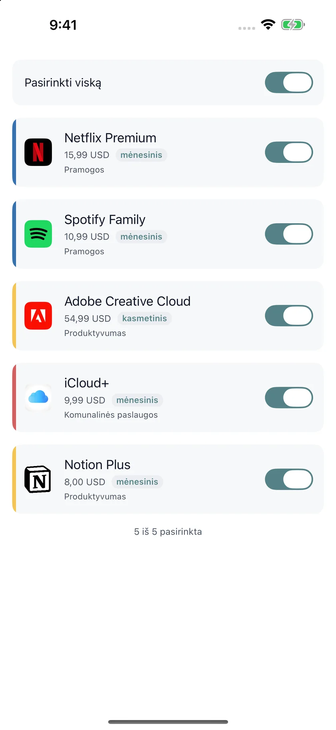Tap the home indicator bar

(168, 722)
